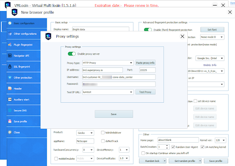Image resolution: width=235 pixels, height=166 pixels.
Task: Click the Navigator API sidebar icon
Action: point(10,55)
